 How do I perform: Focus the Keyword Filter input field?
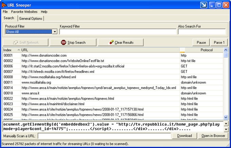[x=118, y=32]
